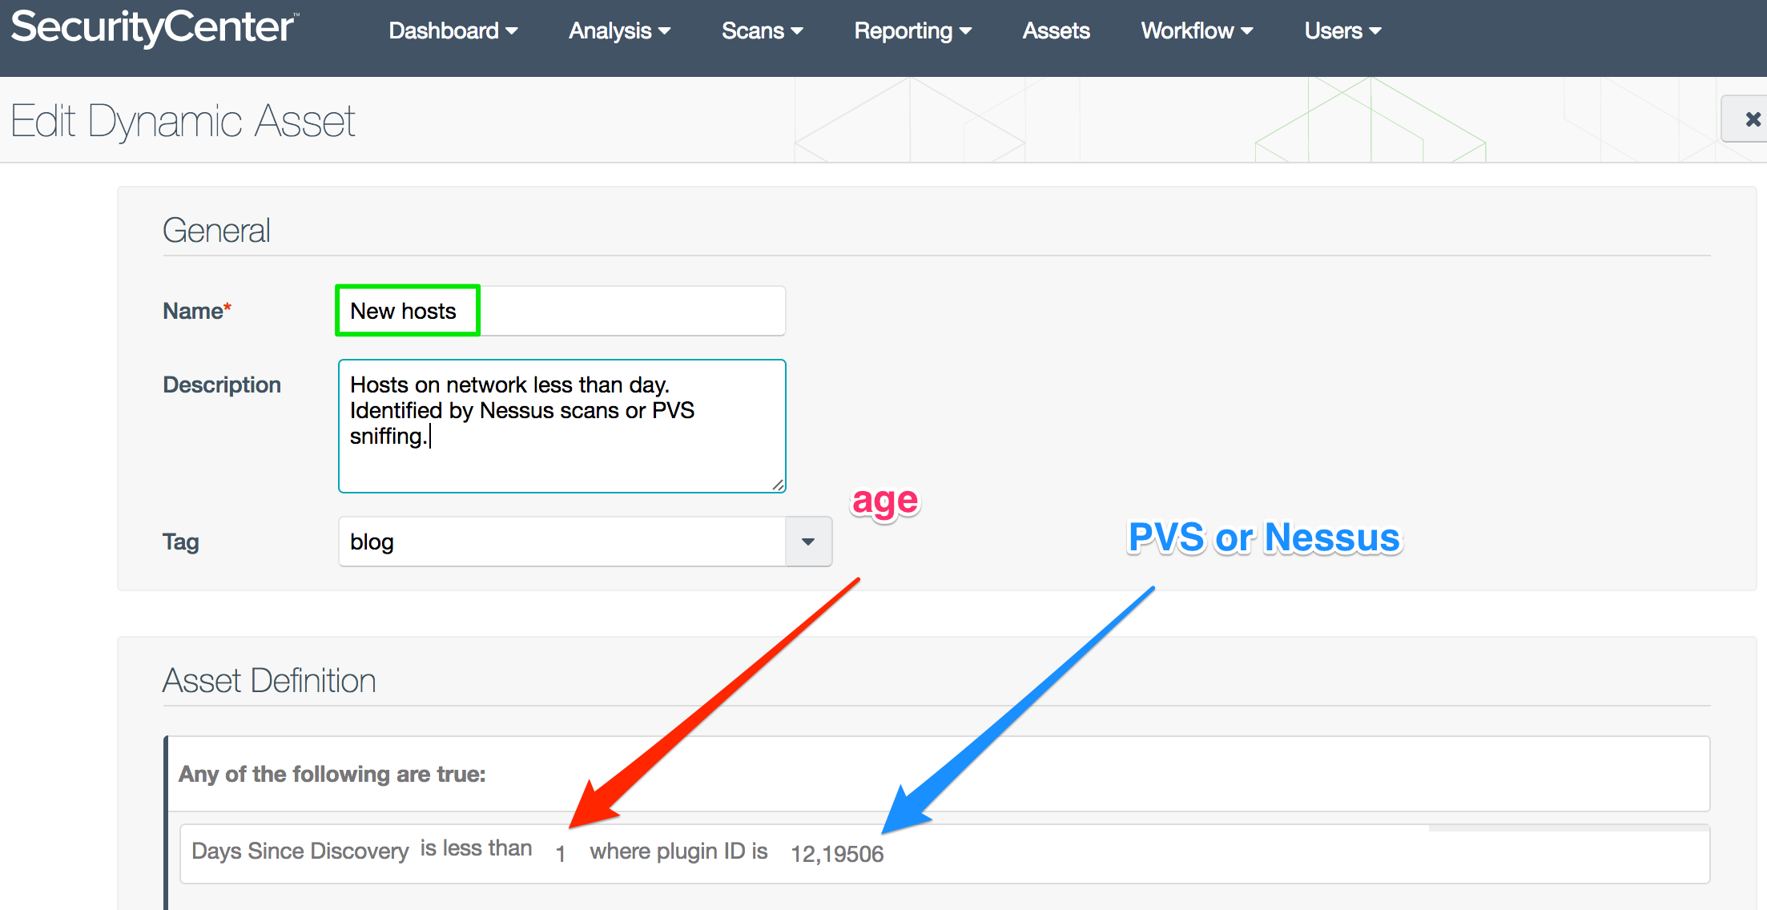Click the 'is less than' operator
The height and width of the screenshot is (910, 1767).
(476, 848)
